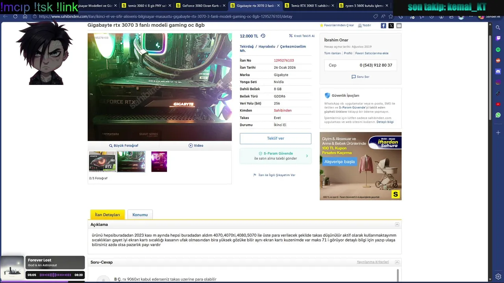Open YouTube sidebar icon
The image size is (504, 283).
point(498,104)
